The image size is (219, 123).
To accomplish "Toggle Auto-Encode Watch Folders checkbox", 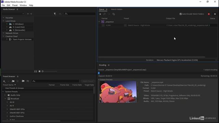I will [181, 14].
